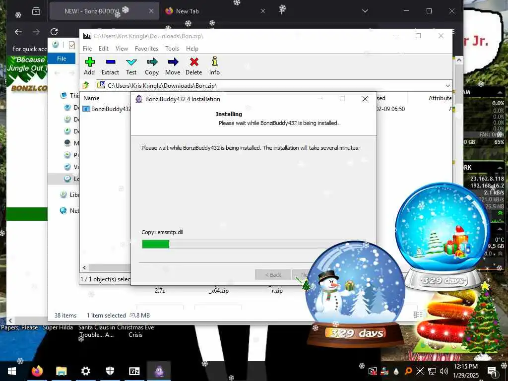This screenshot has height=381, width=508.
Task: Click the Add button in 7-Zip toolbar
Action: [89, 66]
